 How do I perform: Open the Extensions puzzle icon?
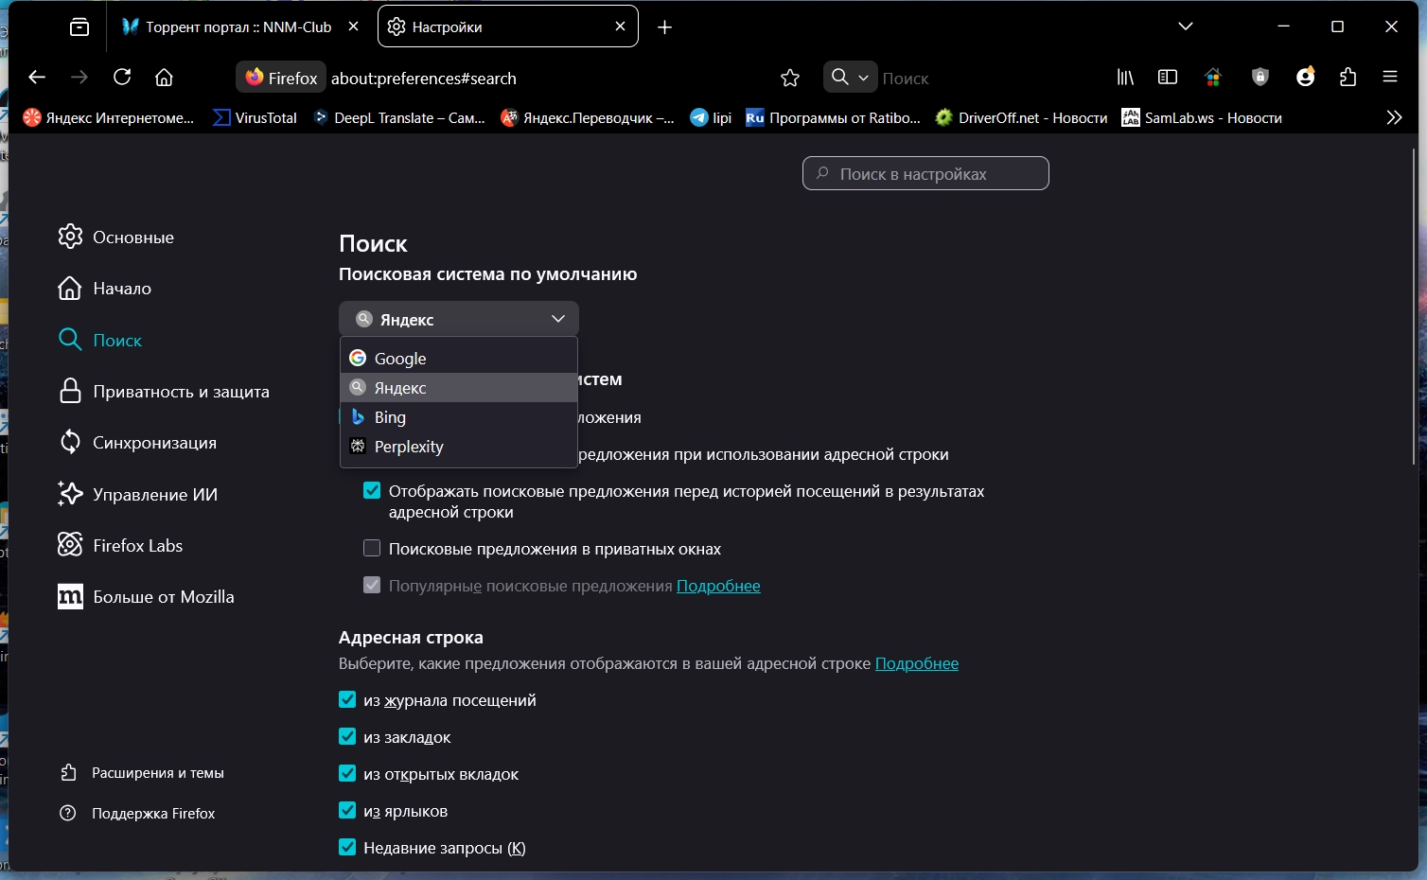(x=1348, y=78)
